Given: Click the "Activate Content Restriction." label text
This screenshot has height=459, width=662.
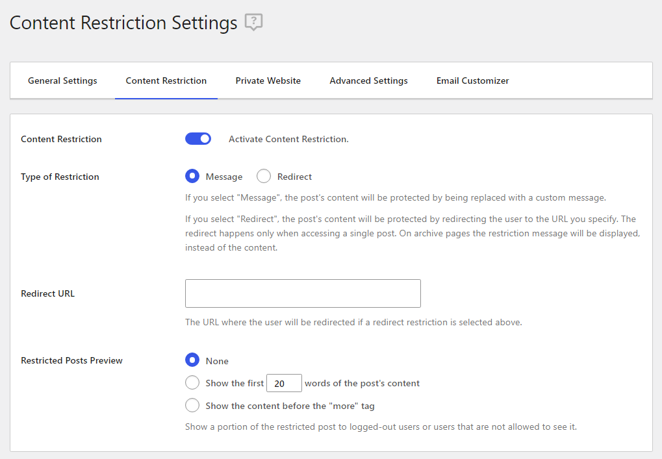Looking at the screenshot, I should point(288,139).
